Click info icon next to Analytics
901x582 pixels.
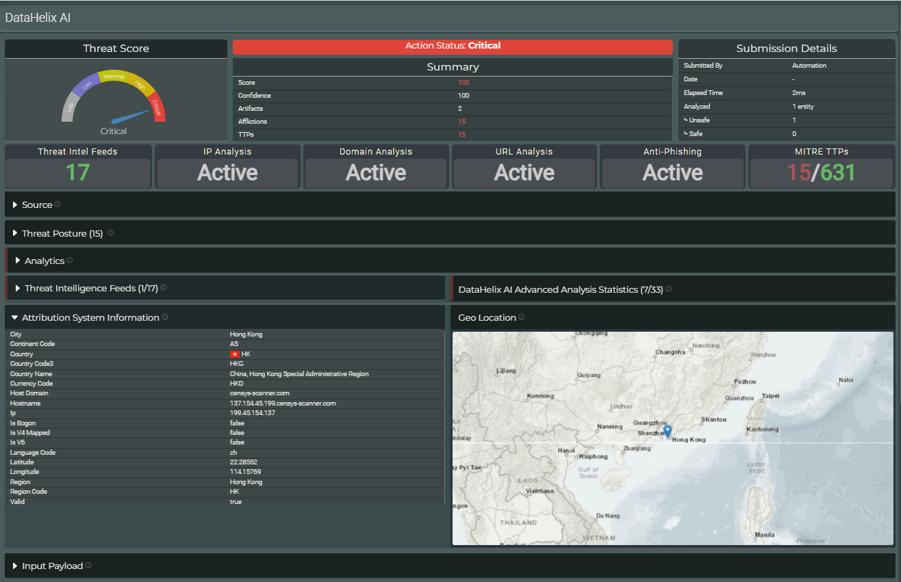(70, 260)
